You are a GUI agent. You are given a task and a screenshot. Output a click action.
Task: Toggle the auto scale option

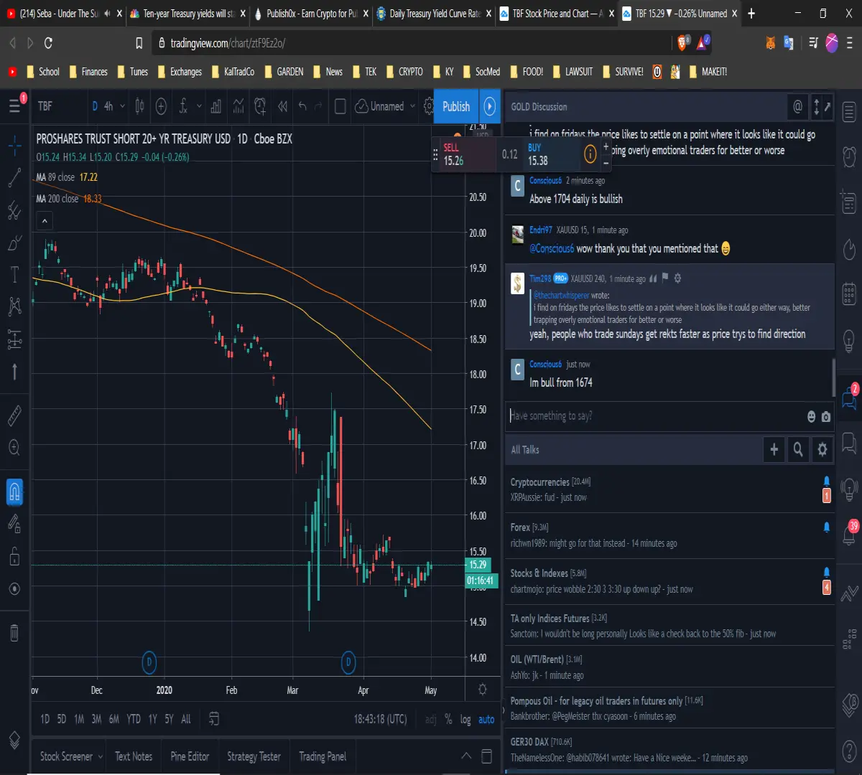tap(486, 719)
